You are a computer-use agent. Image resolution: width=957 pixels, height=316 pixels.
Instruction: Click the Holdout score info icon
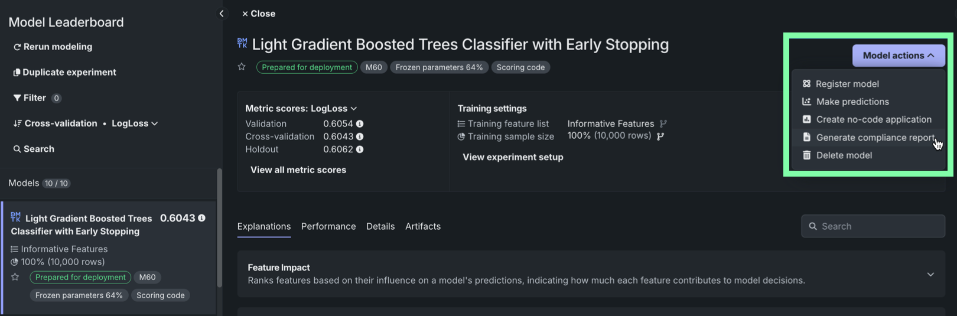[x=360, y=149]
